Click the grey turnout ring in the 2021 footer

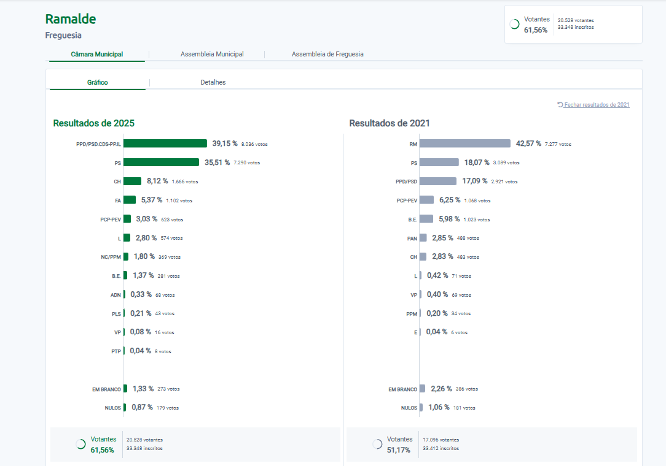point(377,444)
